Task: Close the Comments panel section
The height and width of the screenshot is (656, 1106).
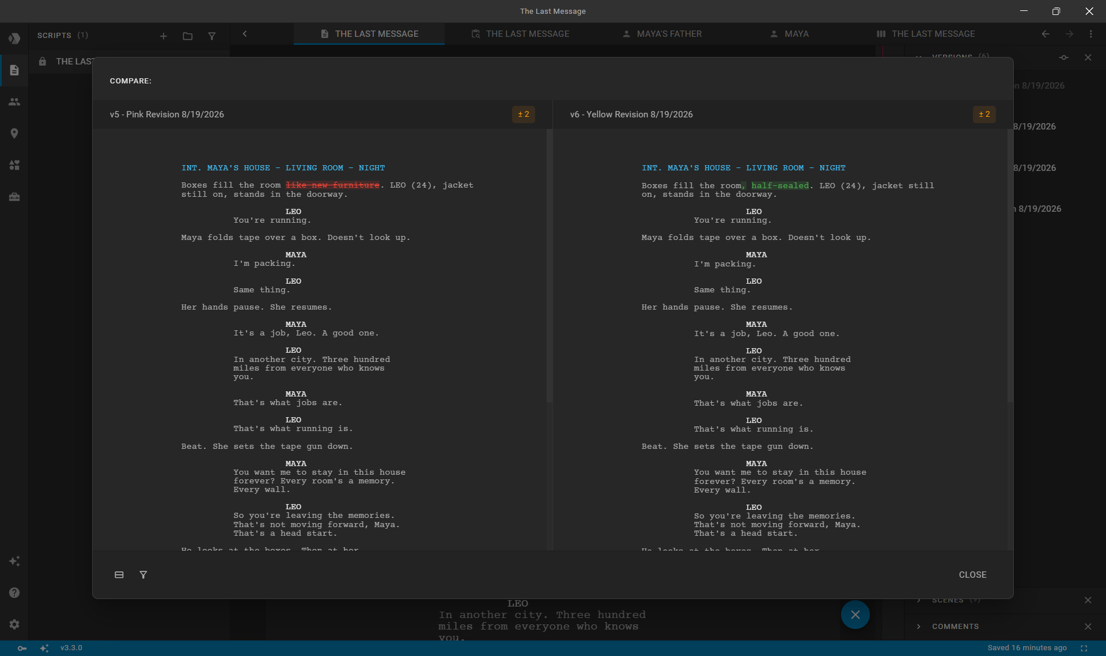Action: tap(1088, 627)
